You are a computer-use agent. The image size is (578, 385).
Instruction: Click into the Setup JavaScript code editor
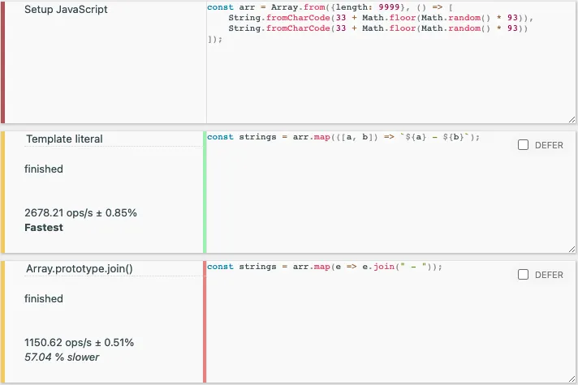390,62
